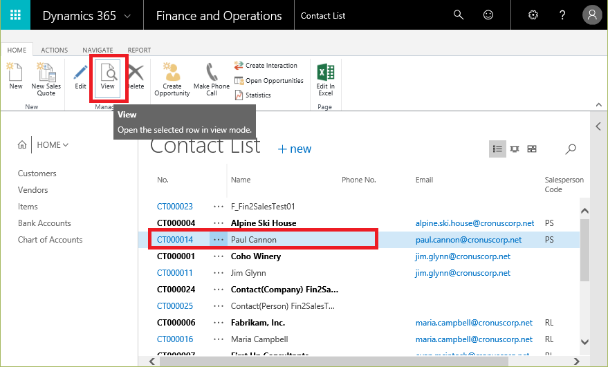Open the help question mark icon
608x367 pixels.
[x=562, y=15]
